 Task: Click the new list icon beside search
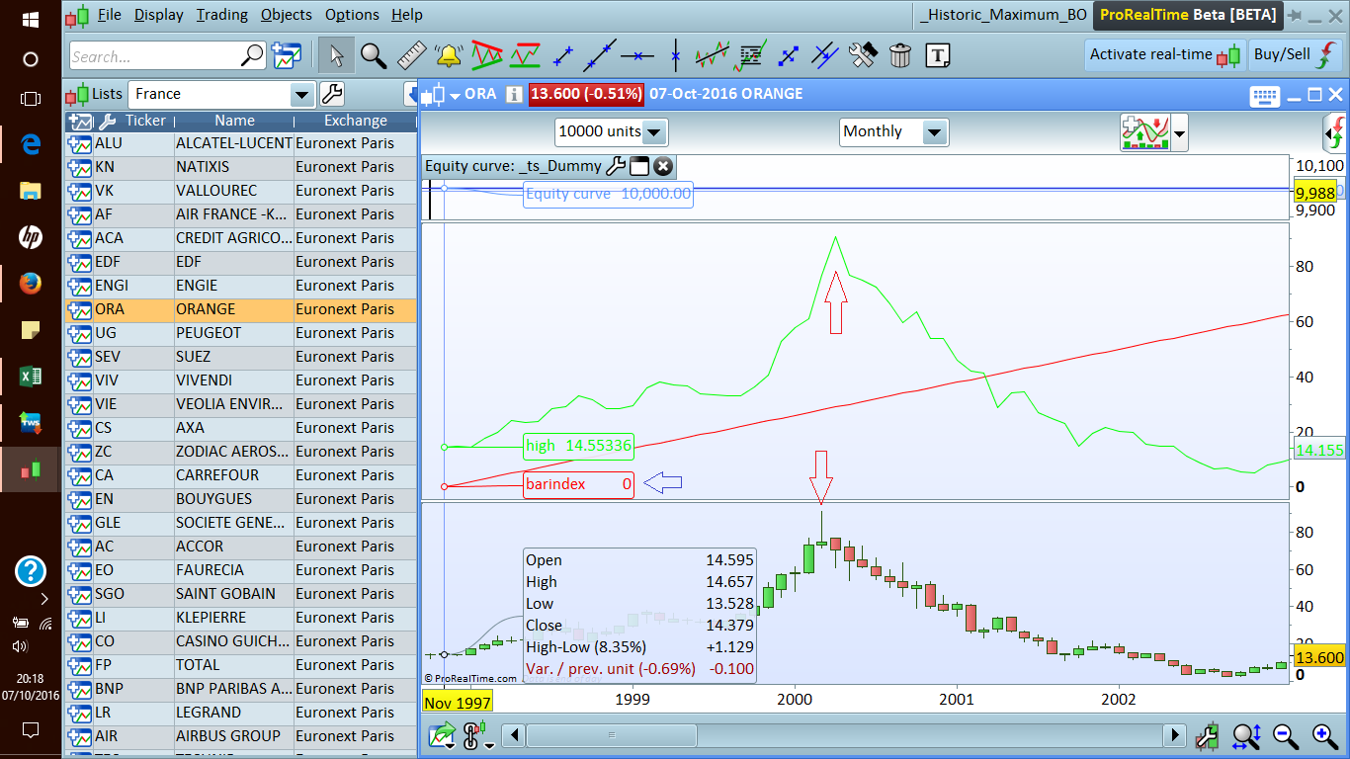point(287,55)
